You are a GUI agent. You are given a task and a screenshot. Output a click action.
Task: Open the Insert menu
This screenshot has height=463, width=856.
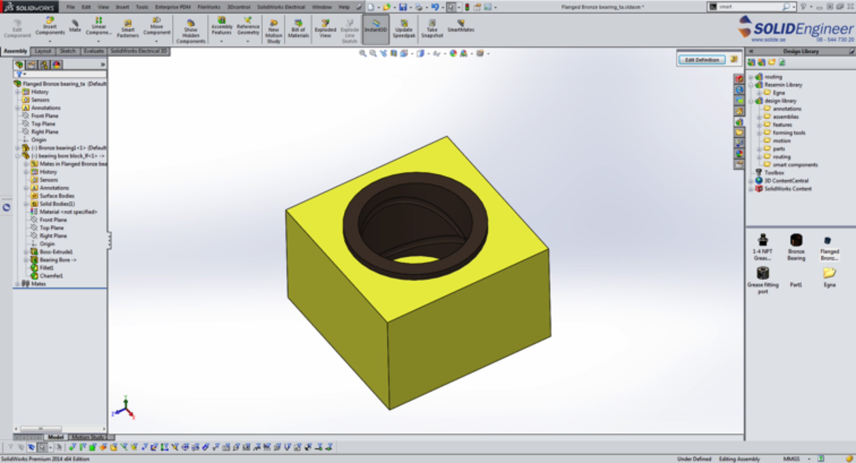[122, 7]
